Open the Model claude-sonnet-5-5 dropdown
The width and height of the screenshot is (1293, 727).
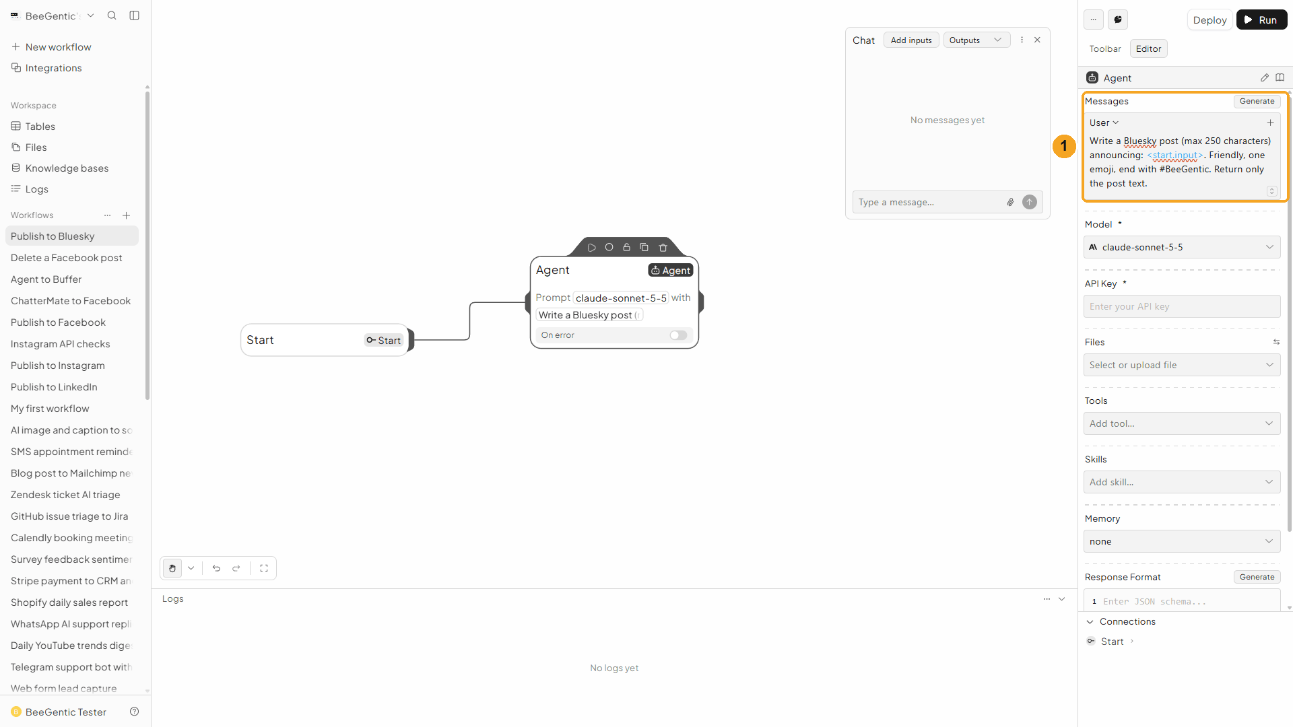tap(1181, 247)
